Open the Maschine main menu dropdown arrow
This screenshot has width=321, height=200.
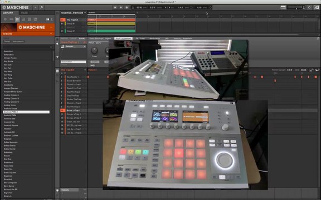tap(36, 8)
